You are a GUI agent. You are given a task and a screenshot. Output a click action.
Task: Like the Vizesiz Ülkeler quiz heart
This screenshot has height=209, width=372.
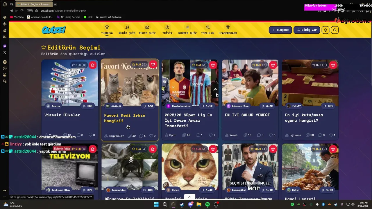92,135
